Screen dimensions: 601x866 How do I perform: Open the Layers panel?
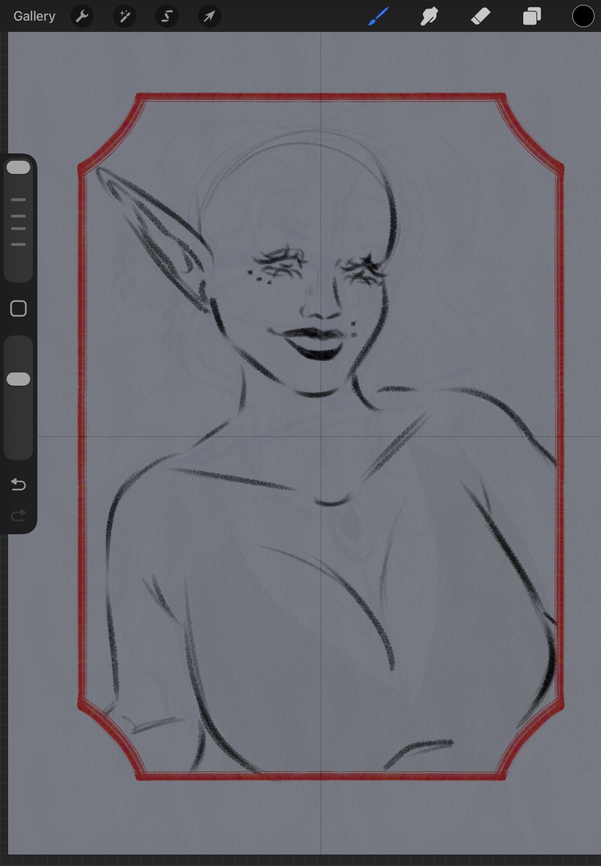[x=532, y=16]
